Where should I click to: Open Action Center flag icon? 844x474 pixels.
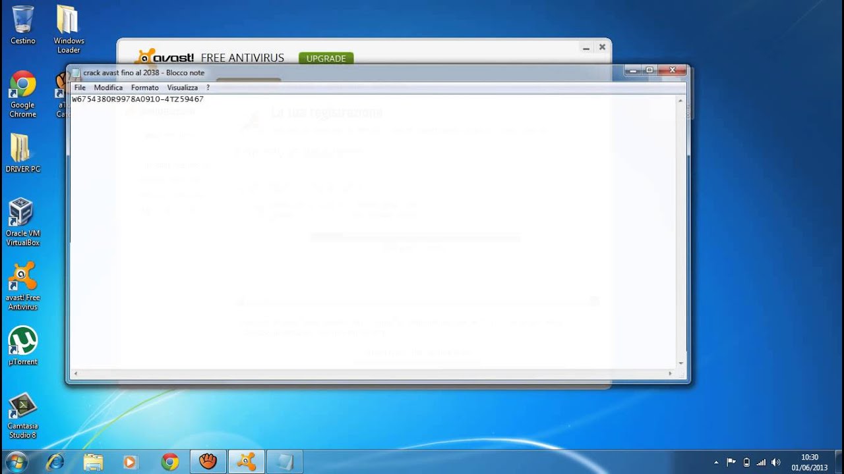click(x=731, y=463)
